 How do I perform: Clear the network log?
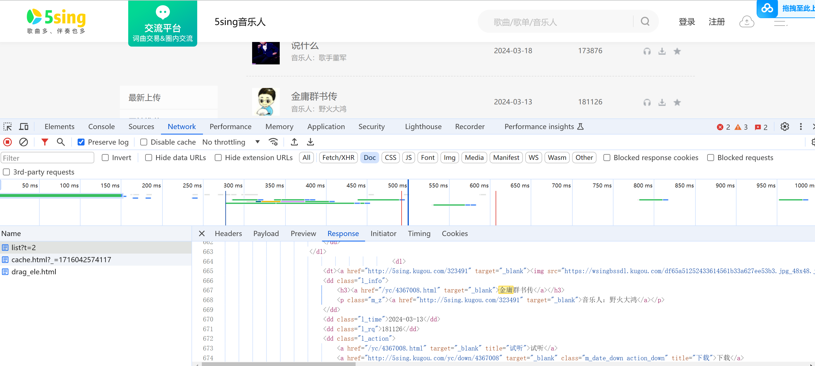pos(23,142)
